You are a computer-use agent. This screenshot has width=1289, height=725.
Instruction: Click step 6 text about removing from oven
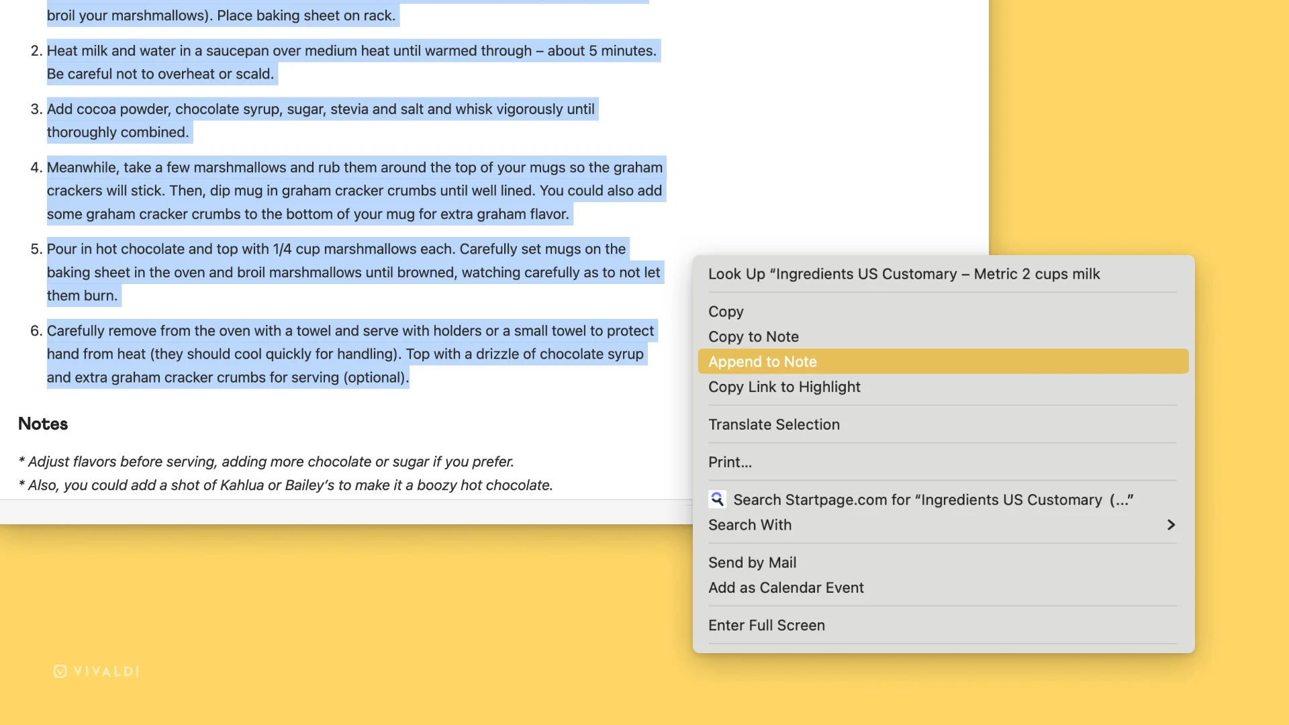(x=349, y=331)
